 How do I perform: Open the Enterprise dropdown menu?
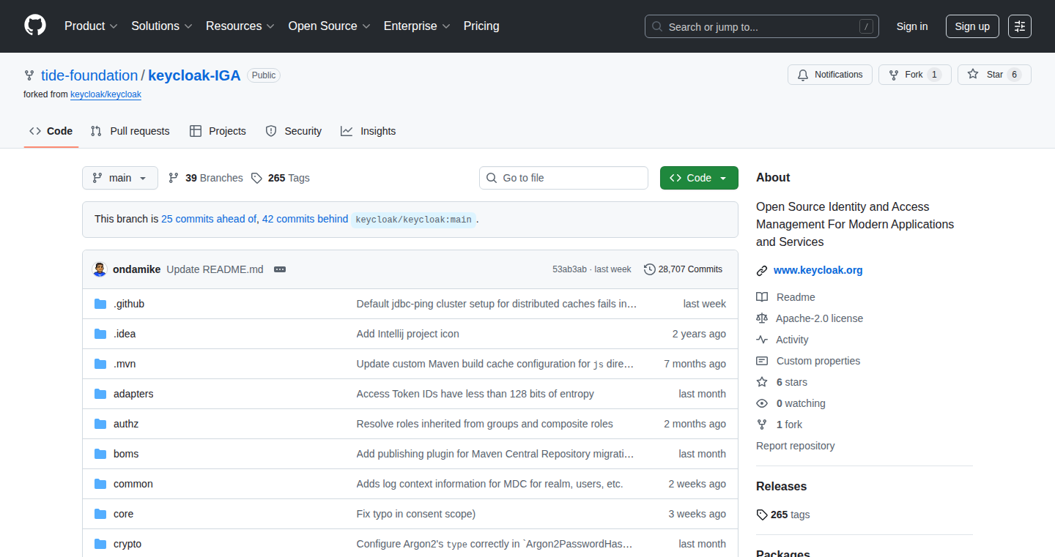[x=417, y=26]
